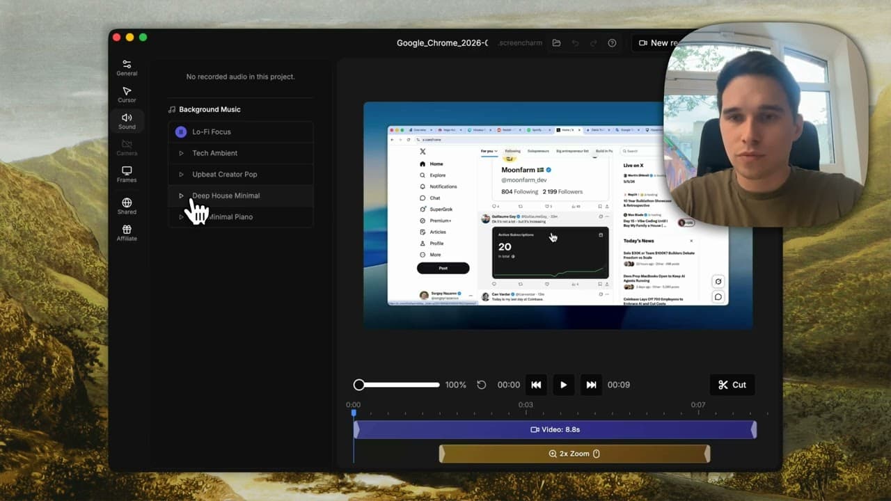Click the 0:03 timeline ruler mark
Image resolution: width=891 pixels, height=501 pixels.
pyautogui.click(x=526, y=405)
